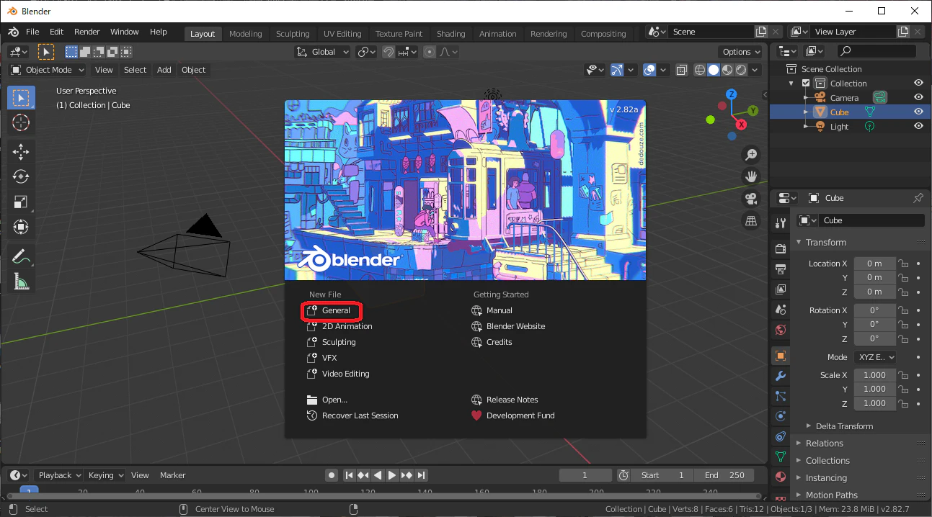Activate the Rotate tool

[x=21, y=176]
